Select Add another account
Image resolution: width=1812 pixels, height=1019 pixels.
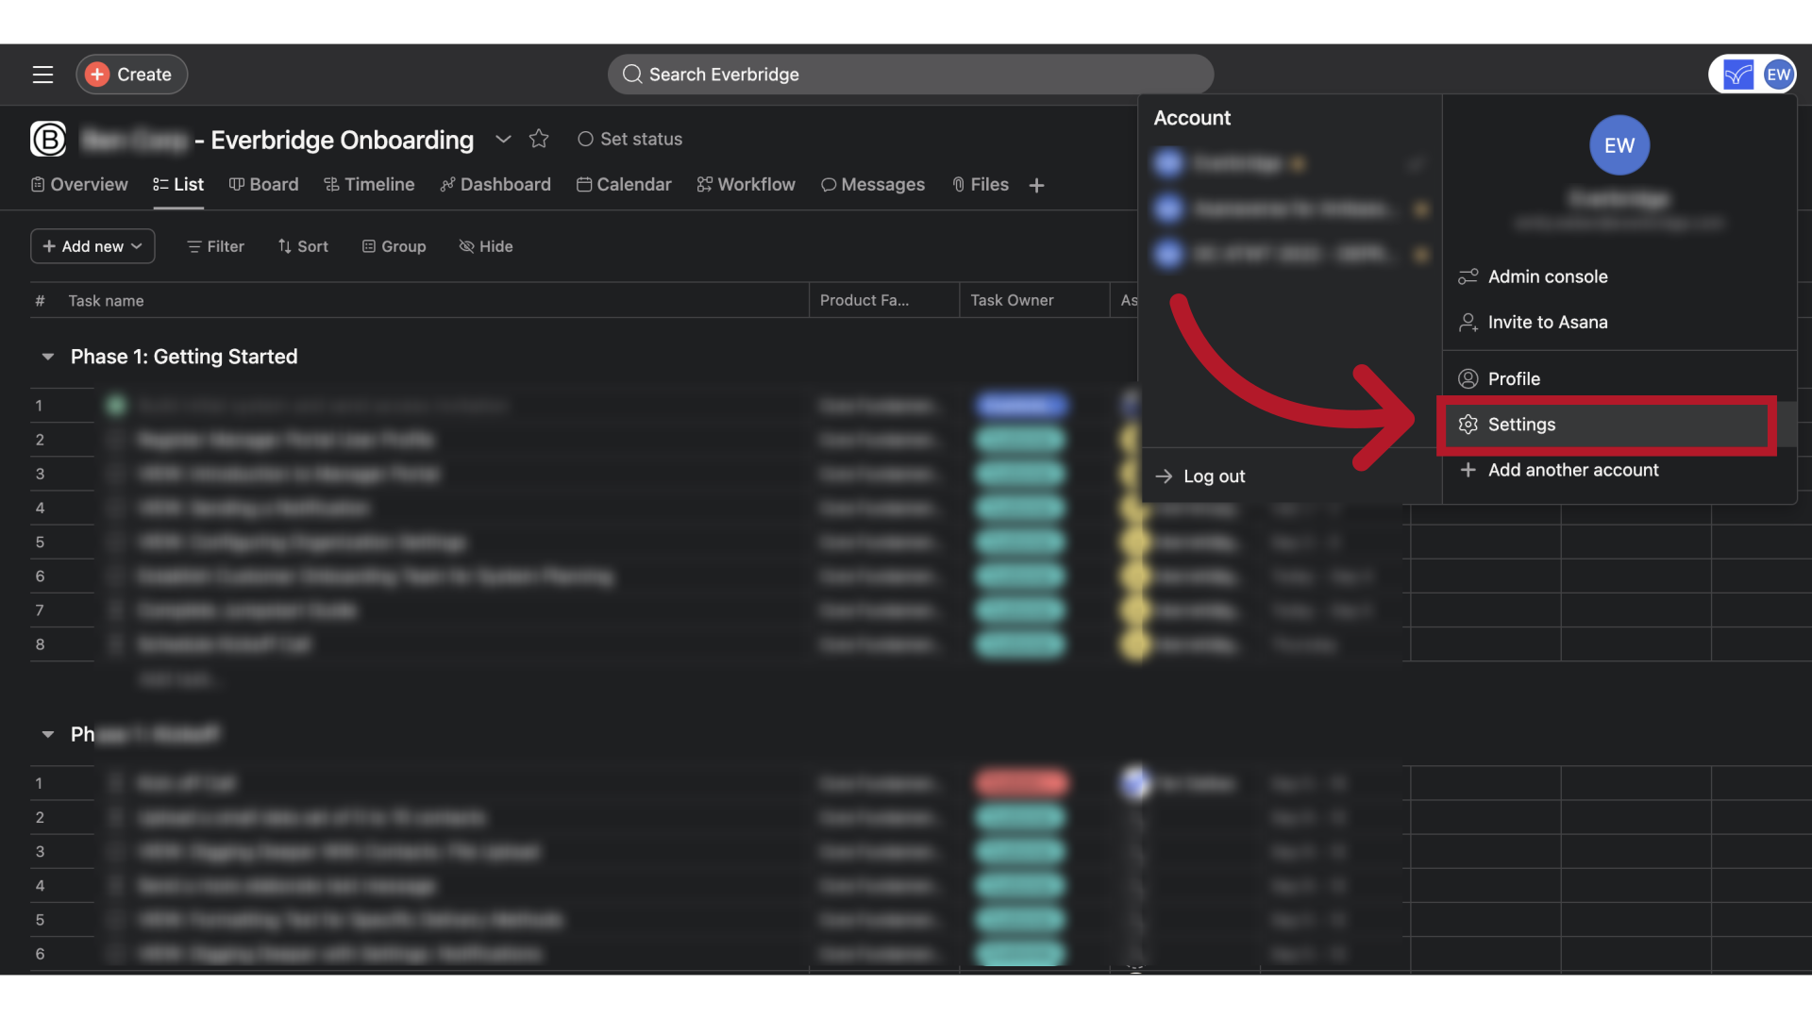1619,470
